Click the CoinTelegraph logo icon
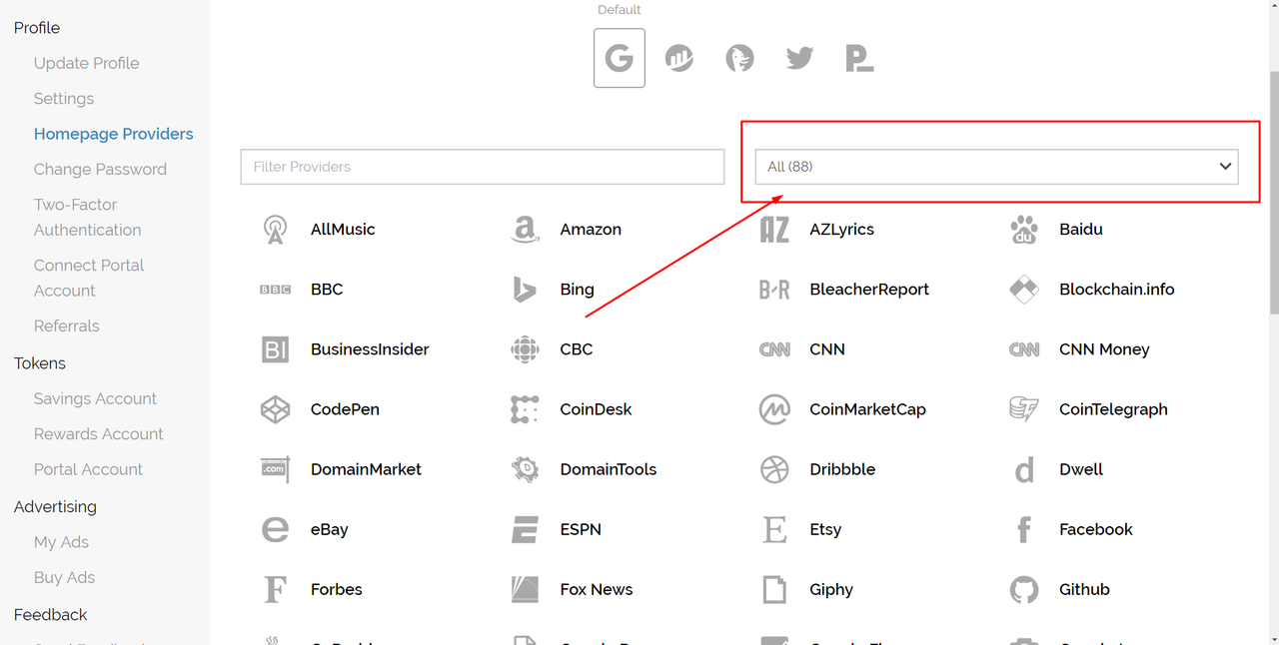The width and height of the screenshot is (1279, 645). pos(1024,409)
